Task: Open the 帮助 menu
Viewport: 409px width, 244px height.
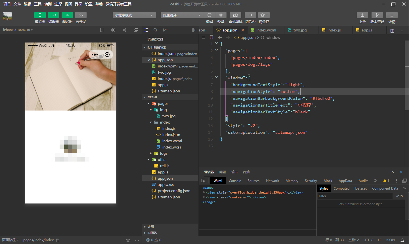Action: pyautogui.click(x=99, y=4)
